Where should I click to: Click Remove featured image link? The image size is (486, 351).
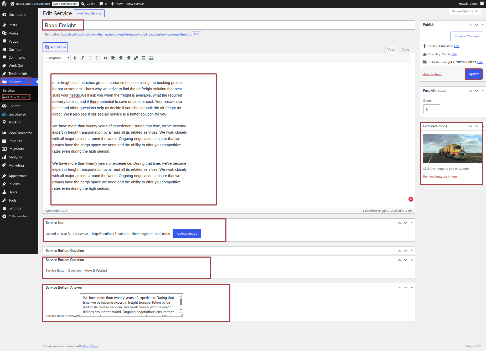440,177
